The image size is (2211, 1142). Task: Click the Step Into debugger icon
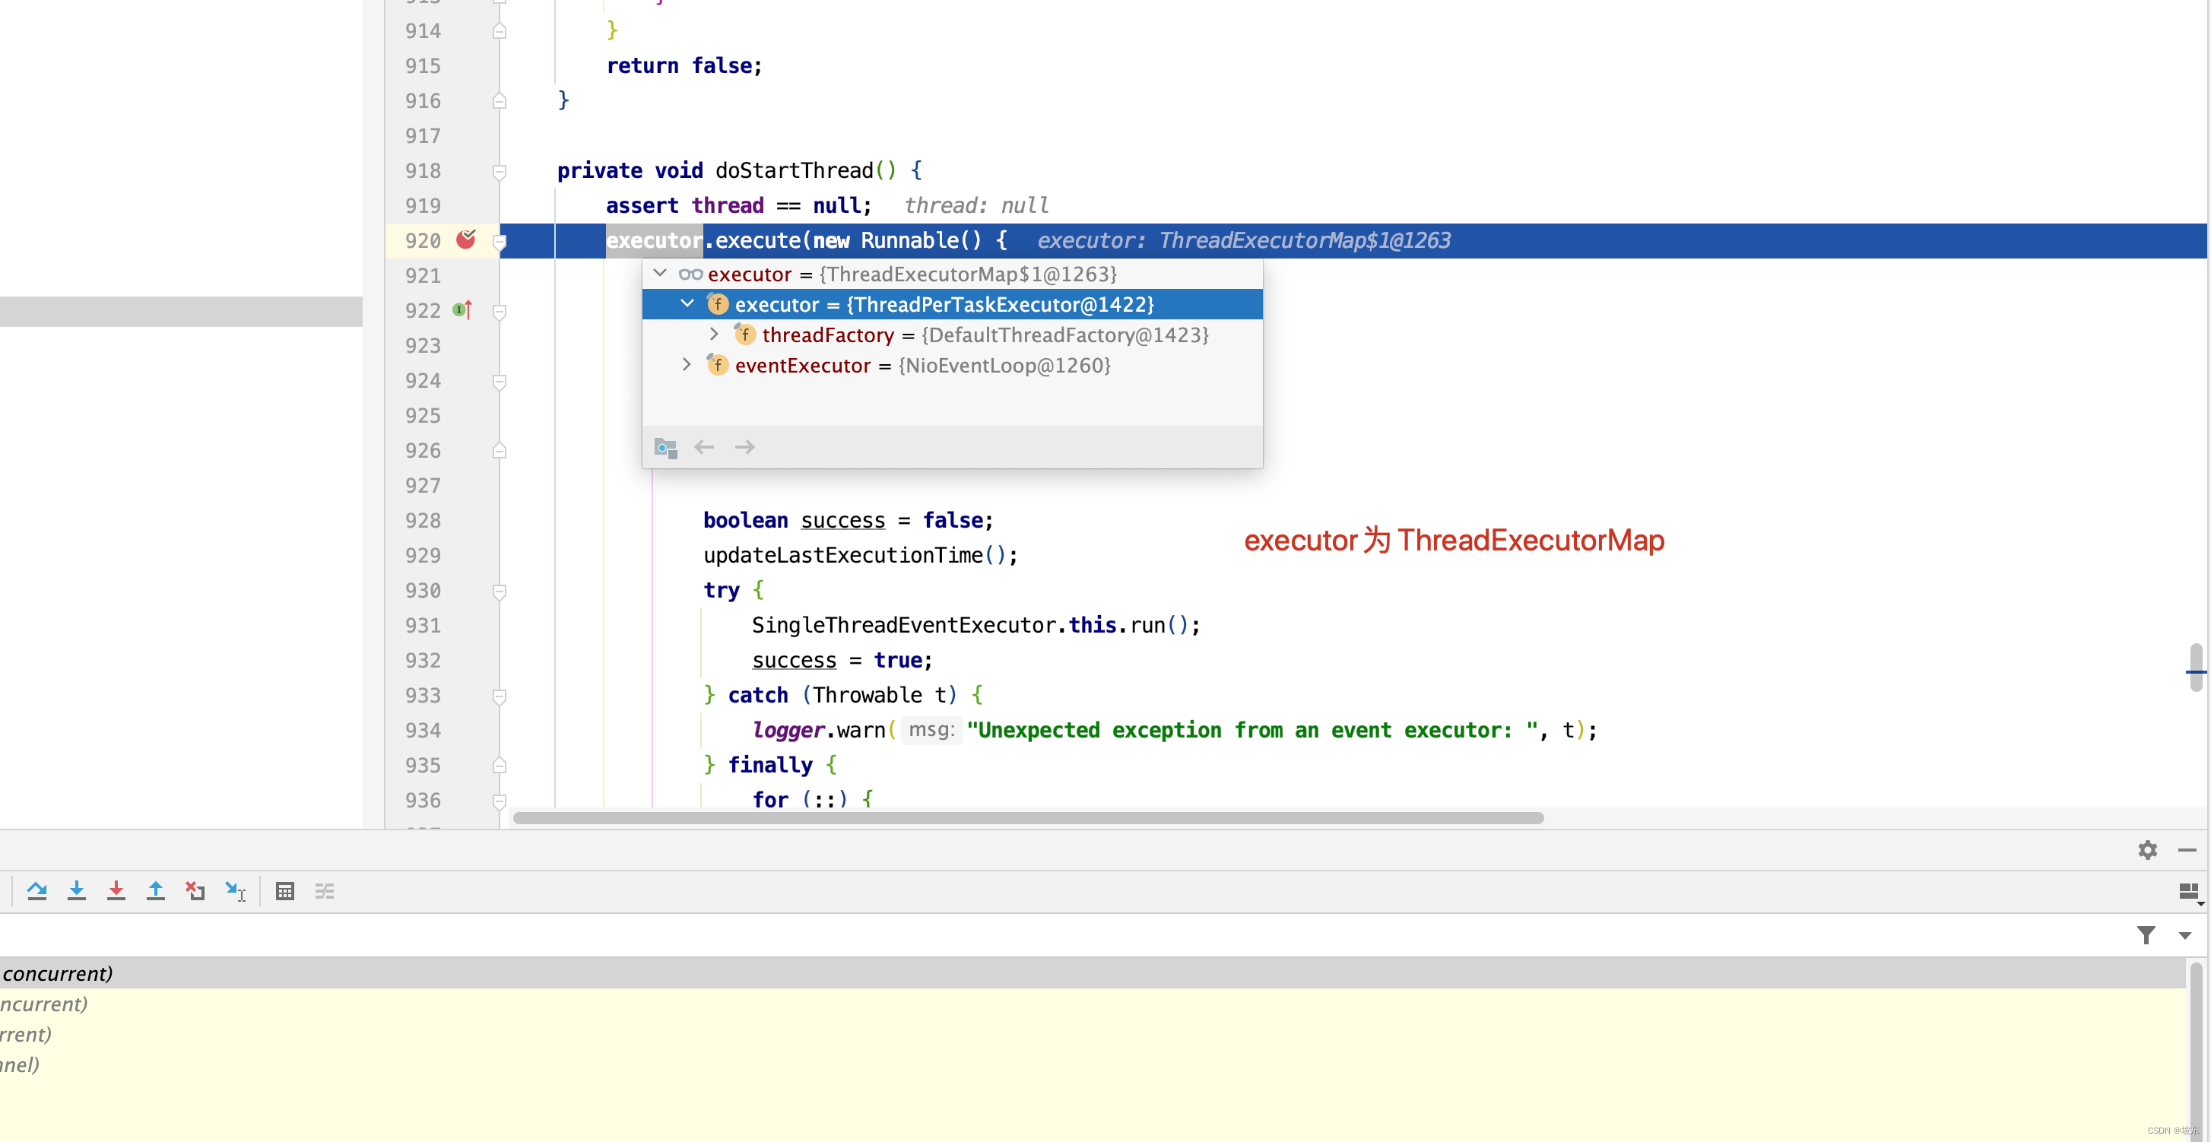pos(76,890)
